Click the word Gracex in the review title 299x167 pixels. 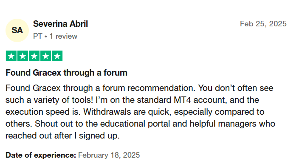coord(47,73)
